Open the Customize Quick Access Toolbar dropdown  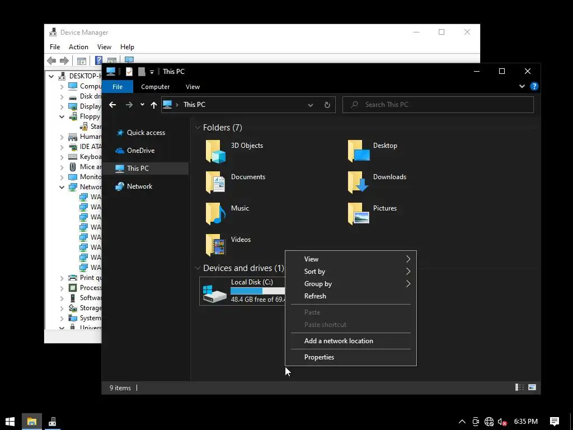152,72
